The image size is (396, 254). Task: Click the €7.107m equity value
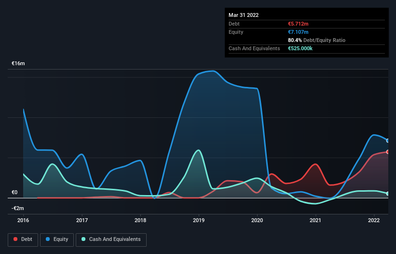pyautogui.click(x=298, y=32)
